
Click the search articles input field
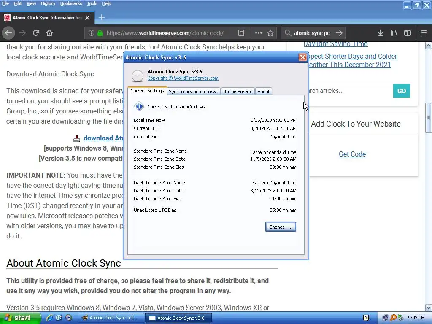tap(351, 91)
